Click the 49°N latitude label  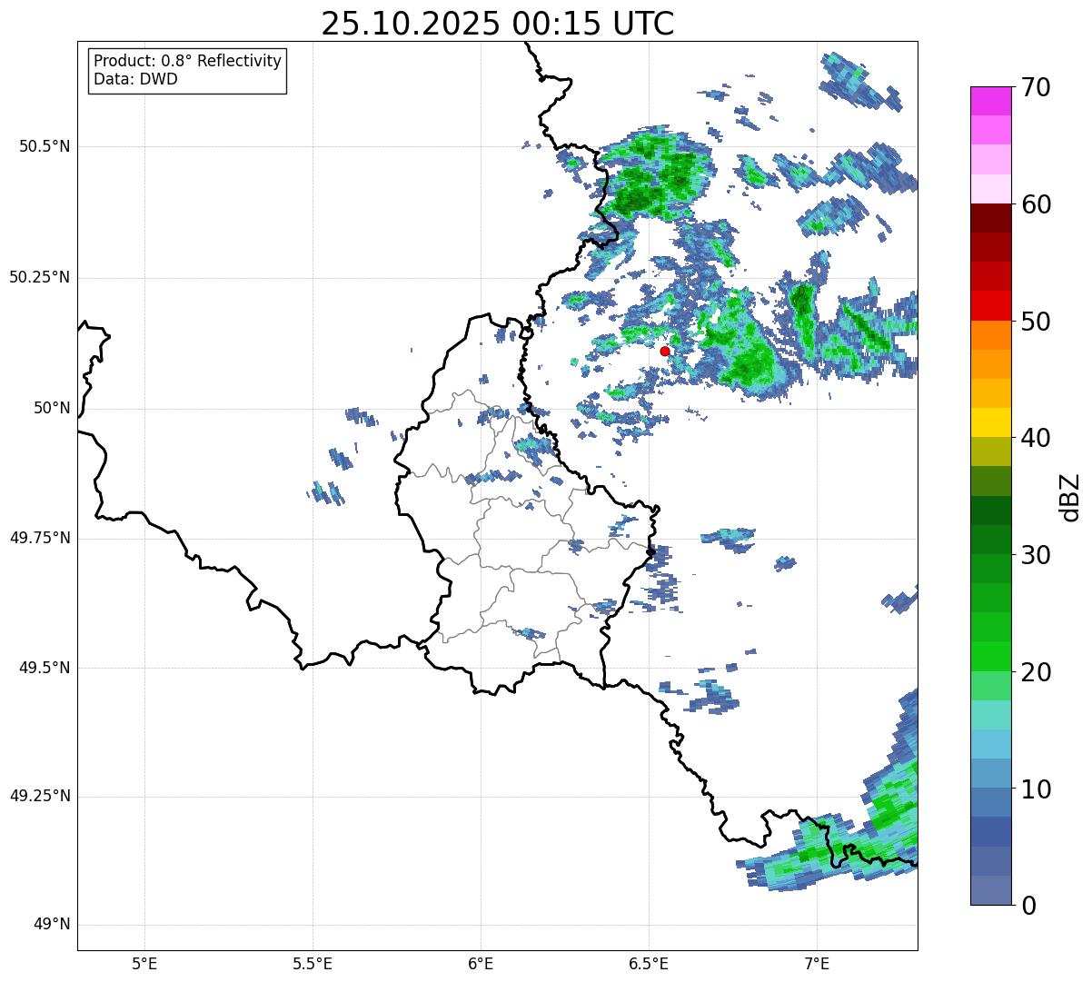point(51,925)
